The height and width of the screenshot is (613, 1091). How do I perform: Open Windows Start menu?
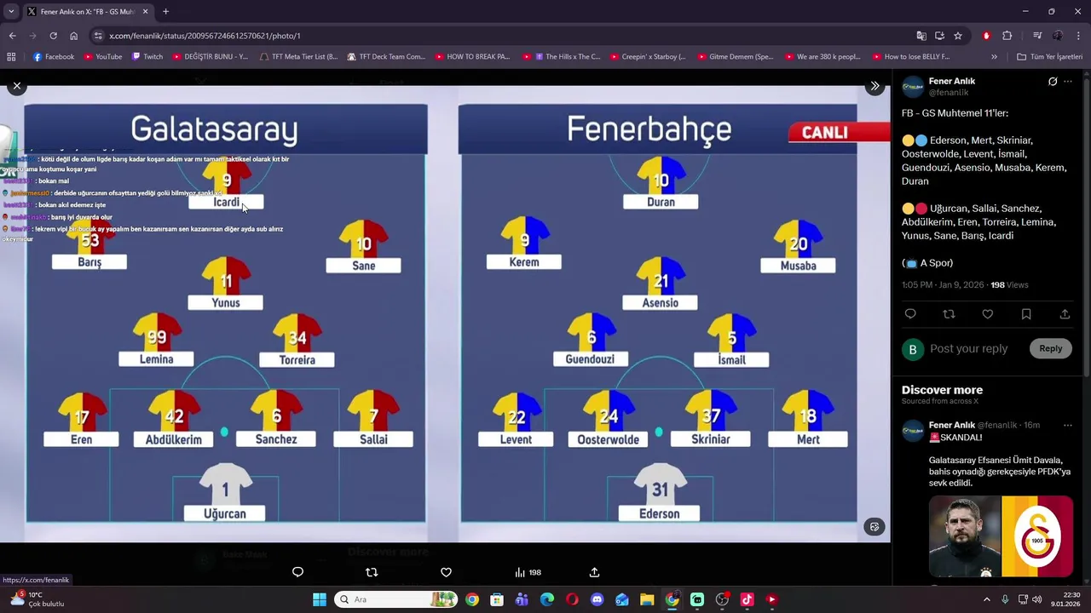coord(320,599)
